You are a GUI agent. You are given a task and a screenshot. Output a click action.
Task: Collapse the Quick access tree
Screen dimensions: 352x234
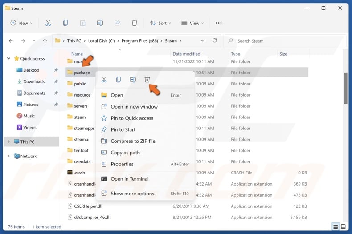pyautogui.click(x=8, y=59)
